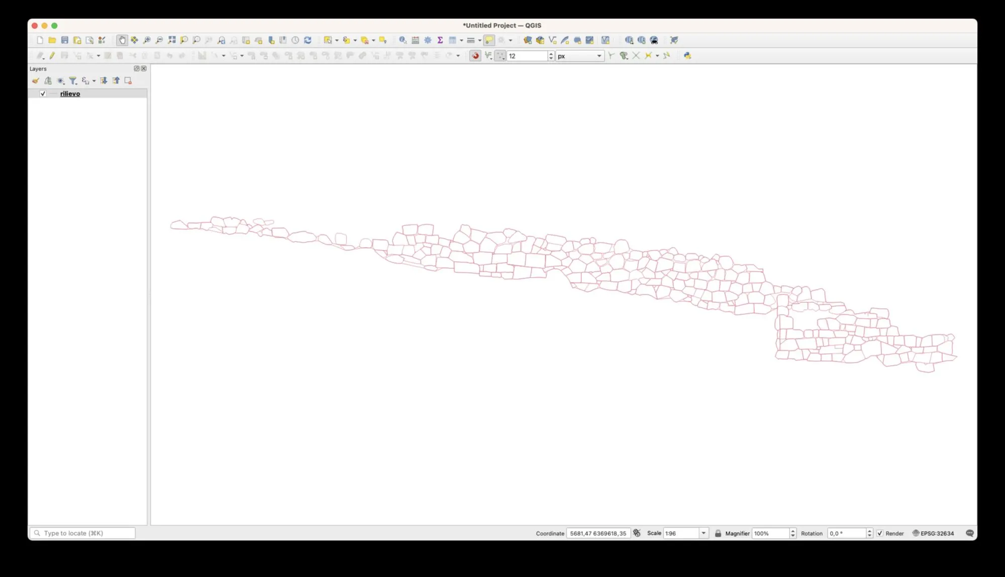The height and width of the screenshot is (577, 1005).
Task: Open the px snapping units dropdown
Action: pos(599,56)
